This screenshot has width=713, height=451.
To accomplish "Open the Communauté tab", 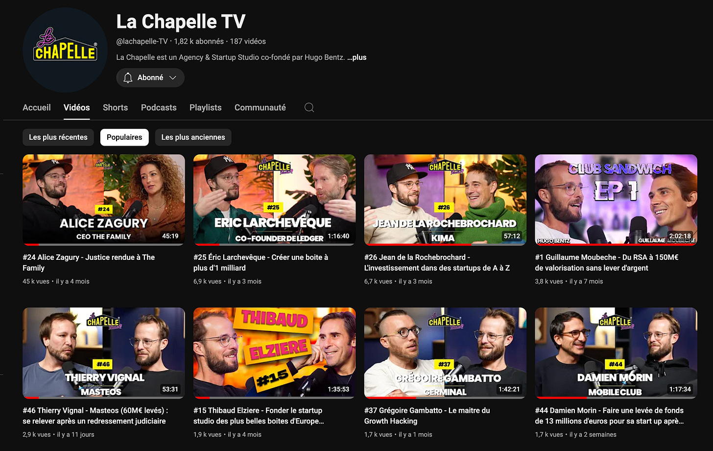I will (x=260, y=107).
